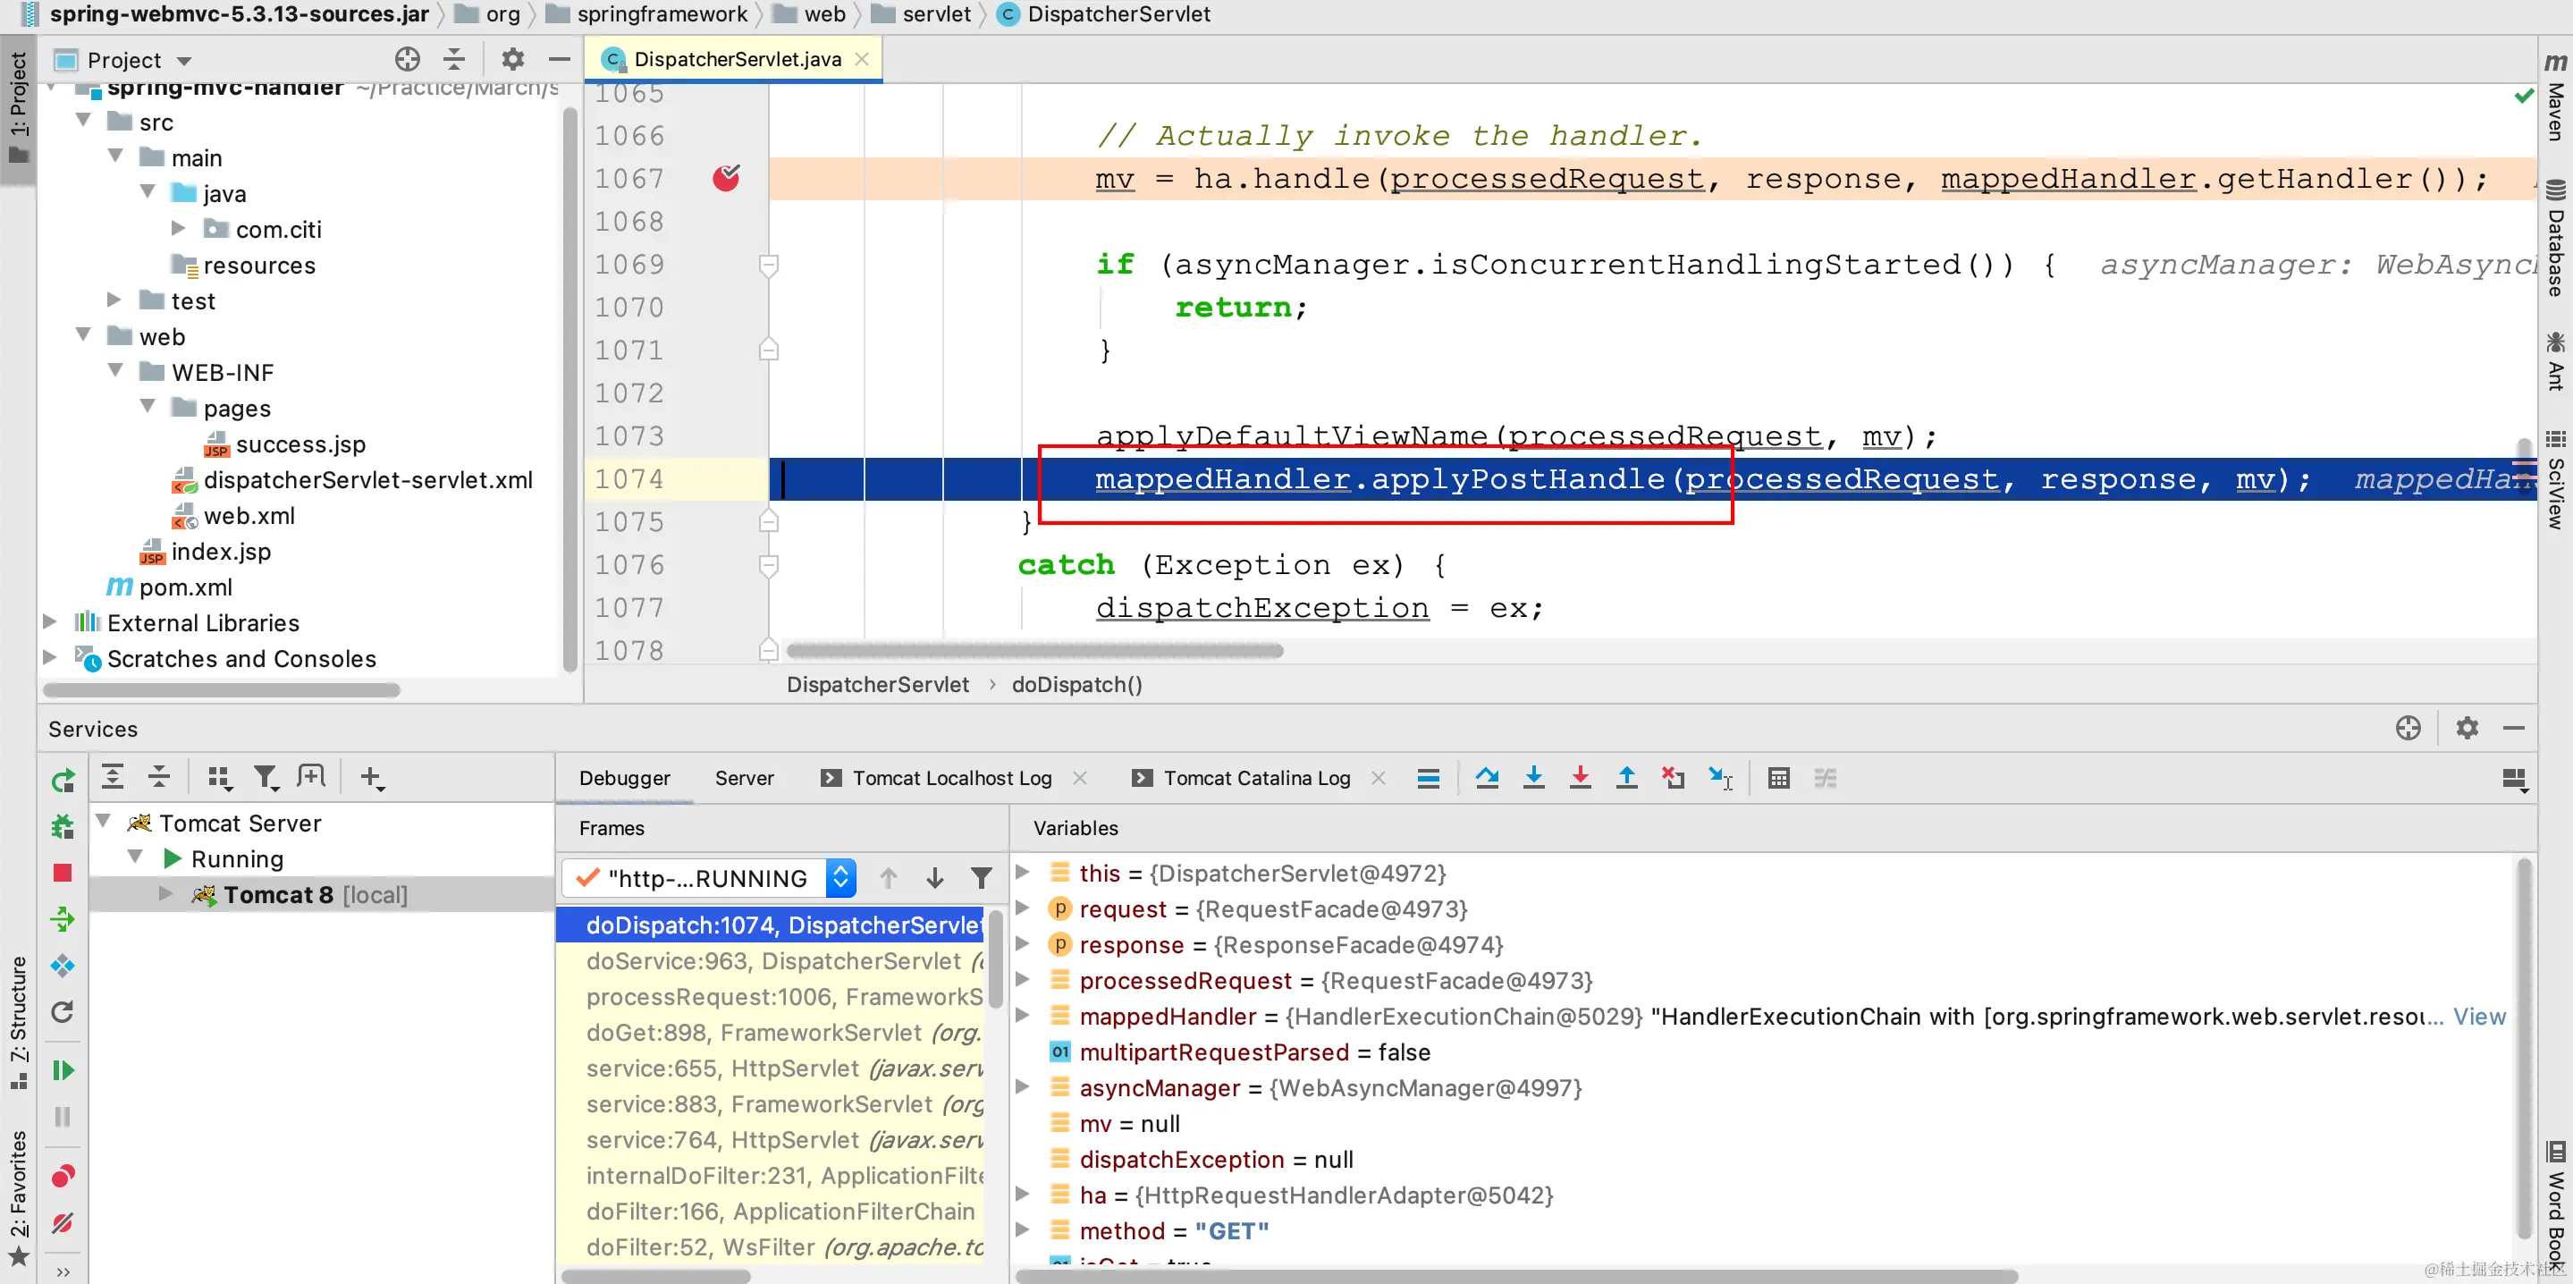Click Step Out debugger icon
2573x1284 pixels.
(1627, 777)
